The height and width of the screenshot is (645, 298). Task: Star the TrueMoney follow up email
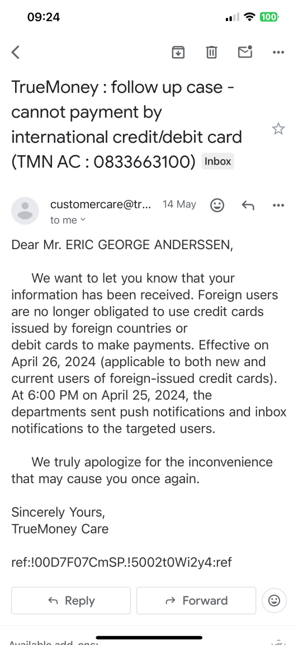278,129
